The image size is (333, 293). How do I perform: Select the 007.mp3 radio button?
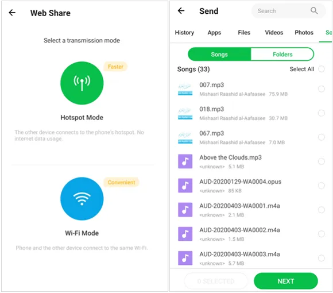(322, 89)
